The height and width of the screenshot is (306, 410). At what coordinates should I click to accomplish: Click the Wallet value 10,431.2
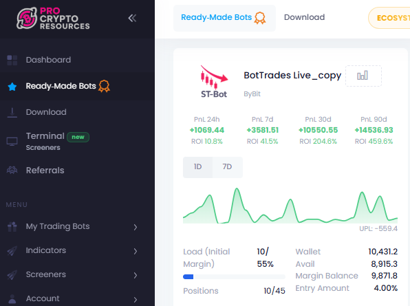382,252
